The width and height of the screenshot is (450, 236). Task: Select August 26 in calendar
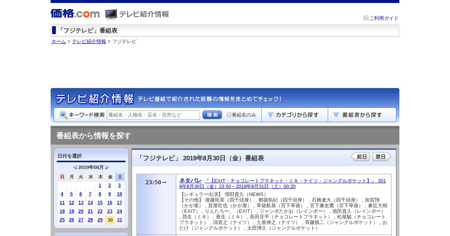tap(71, 220)
